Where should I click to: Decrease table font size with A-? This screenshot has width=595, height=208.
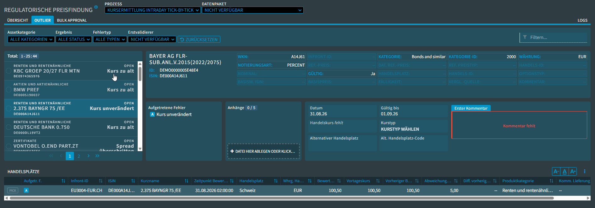coord(556,172)
